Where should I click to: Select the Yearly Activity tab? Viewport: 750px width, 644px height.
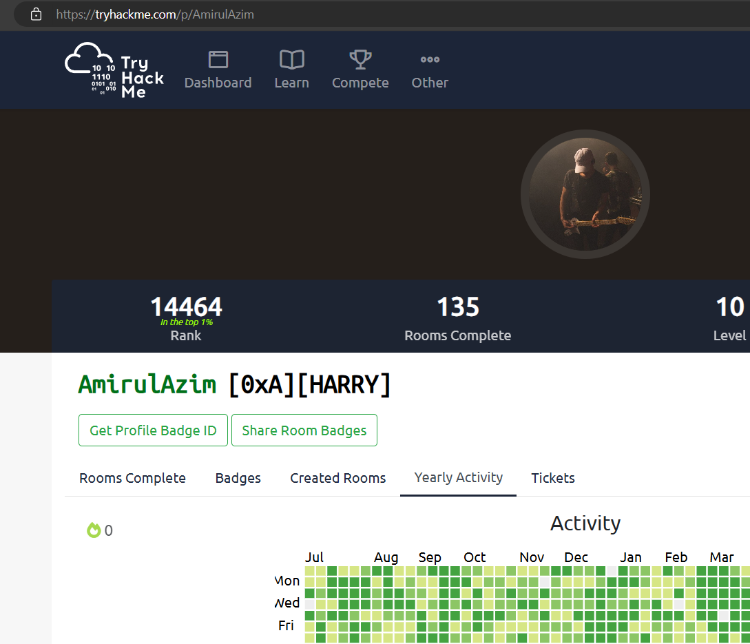pos(458,477)
